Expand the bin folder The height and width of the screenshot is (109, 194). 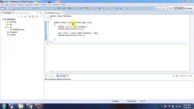tap(5, 25)
